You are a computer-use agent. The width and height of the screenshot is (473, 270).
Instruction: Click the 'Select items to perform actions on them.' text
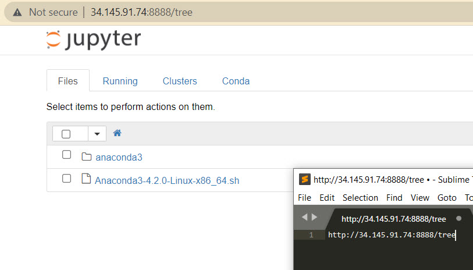pos(131,106)
